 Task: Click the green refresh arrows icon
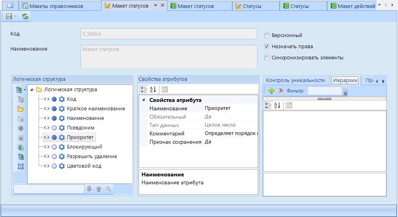point(25,16)
